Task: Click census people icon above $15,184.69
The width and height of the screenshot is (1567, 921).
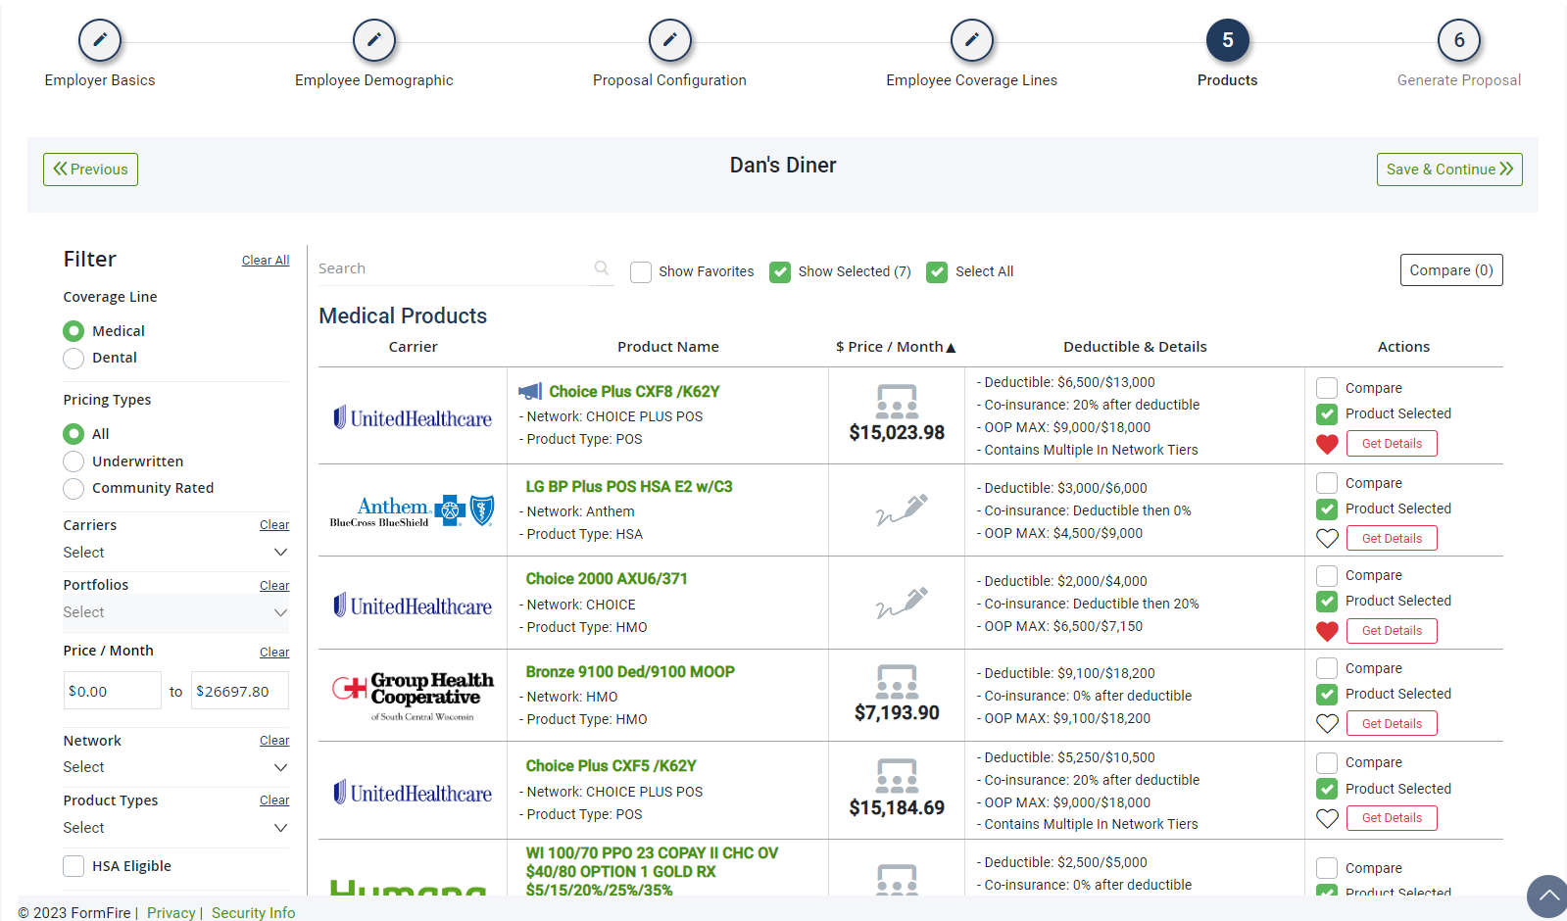Action: coord(897,776)
